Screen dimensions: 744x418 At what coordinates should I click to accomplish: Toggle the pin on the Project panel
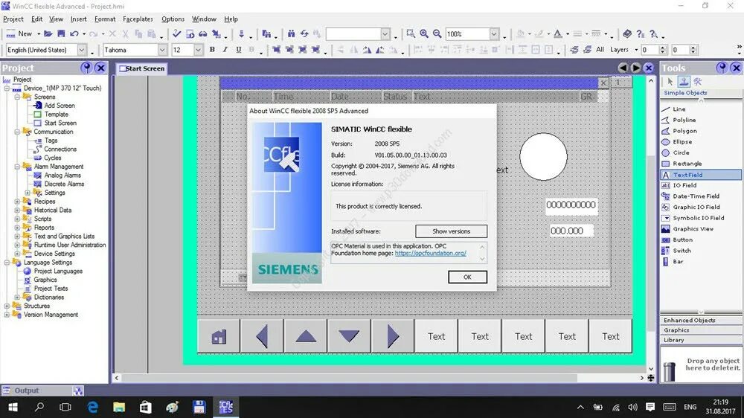pyautogui.click(x=86, y=68)
